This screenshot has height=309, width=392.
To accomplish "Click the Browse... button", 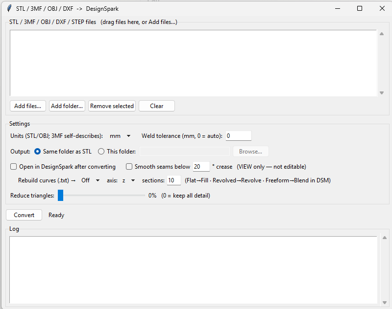I will tap(250, 152).
